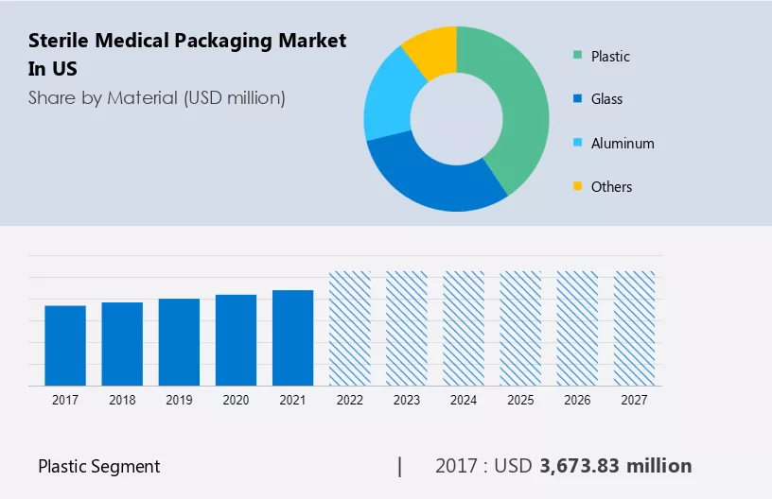
Task: Click the 2022 axis label
Action: tap(349, 400)
